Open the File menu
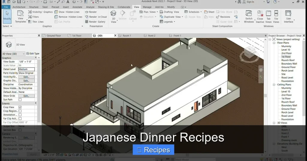 tap(6, 7)
